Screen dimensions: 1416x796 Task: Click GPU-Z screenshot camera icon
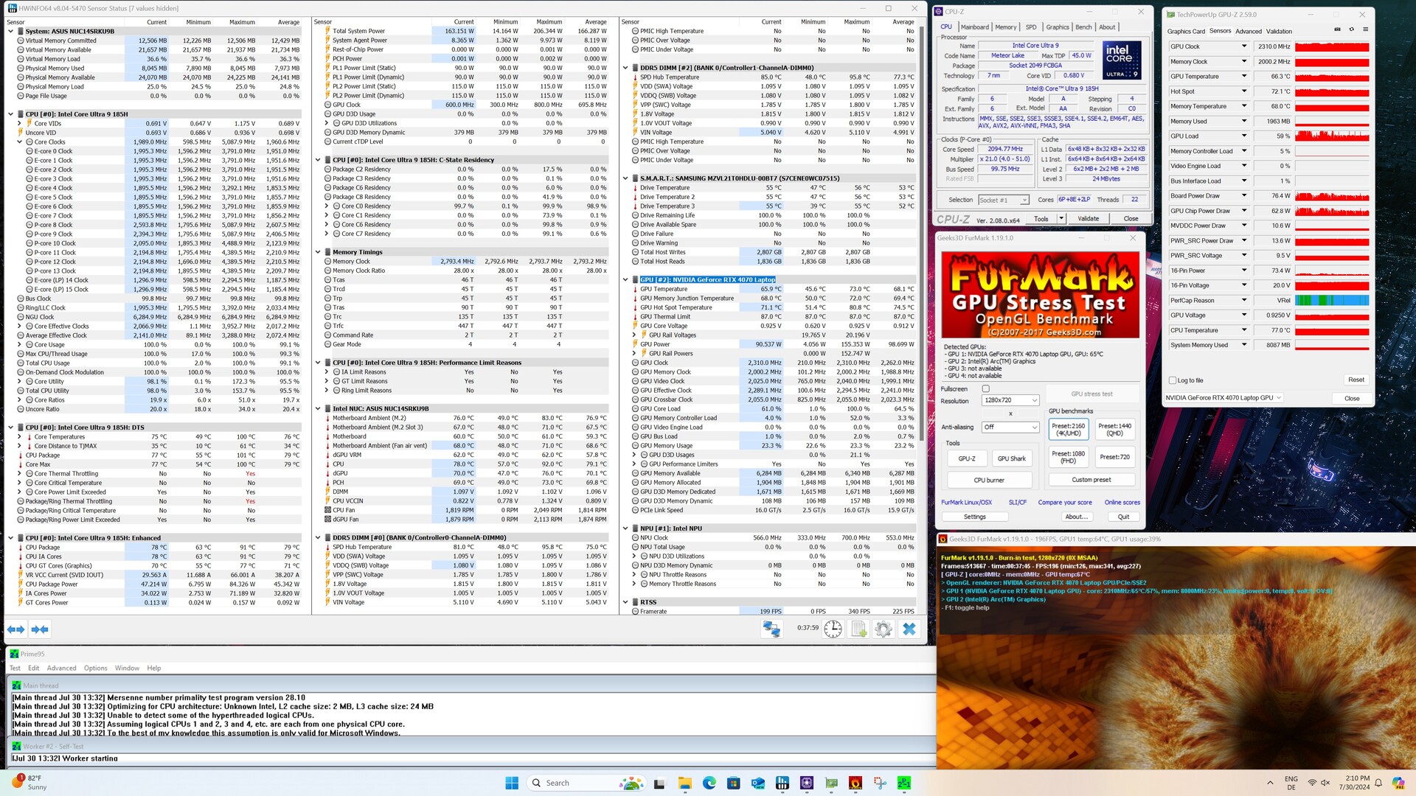[x=1338, y=29]
